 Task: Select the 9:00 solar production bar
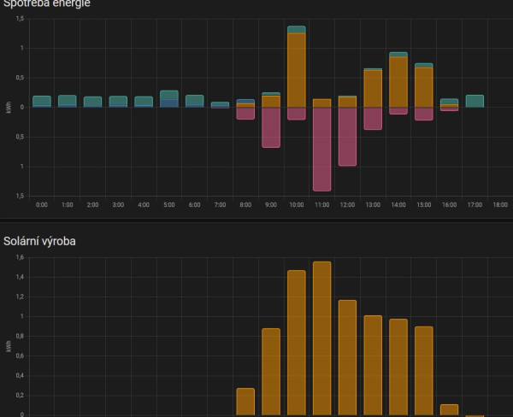click(271, 372)
